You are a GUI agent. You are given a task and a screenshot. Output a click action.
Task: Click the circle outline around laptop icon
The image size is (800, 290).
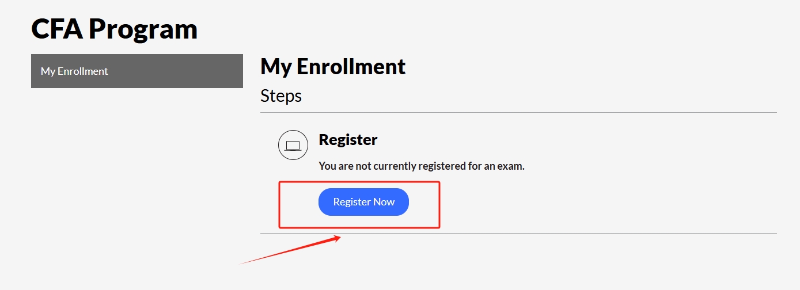[x=279, y=145]
